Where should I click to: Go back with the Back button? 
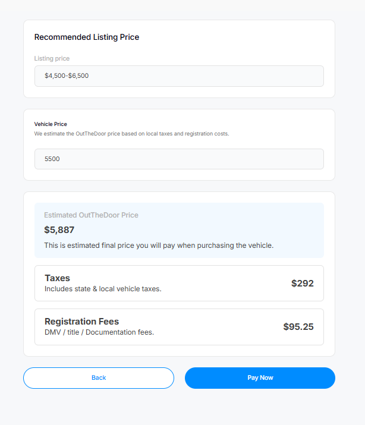[99, 378]
